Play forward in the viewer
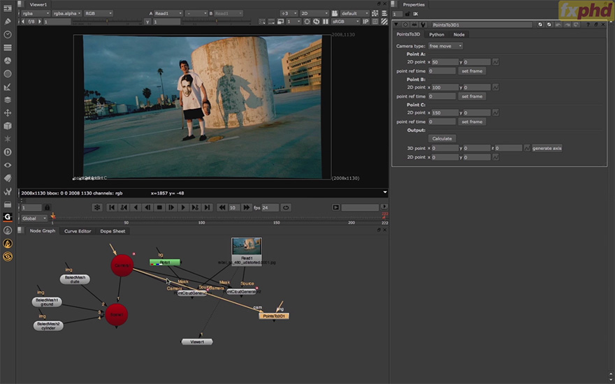 pos(183,207)
